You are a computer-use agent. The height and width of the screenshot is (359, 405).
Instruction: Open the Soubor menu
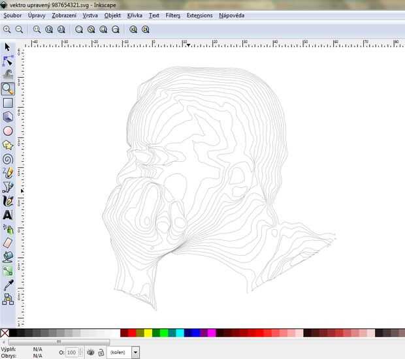point(12,15)
